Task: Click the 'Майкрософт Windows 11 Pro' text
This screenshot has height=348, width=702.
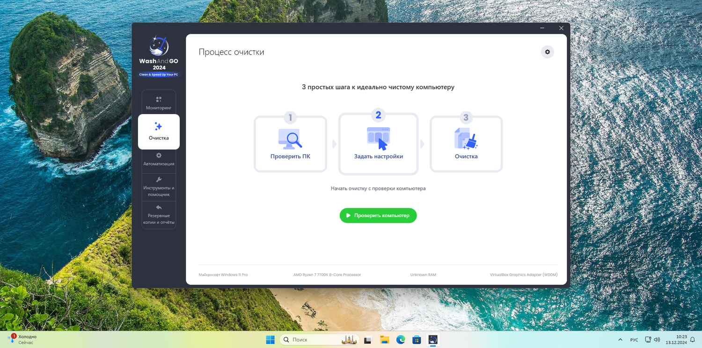Action: point(223,275)
